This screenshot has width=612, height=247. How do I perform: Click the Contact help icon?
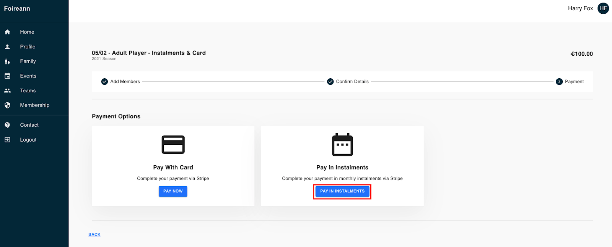point(7,125)
